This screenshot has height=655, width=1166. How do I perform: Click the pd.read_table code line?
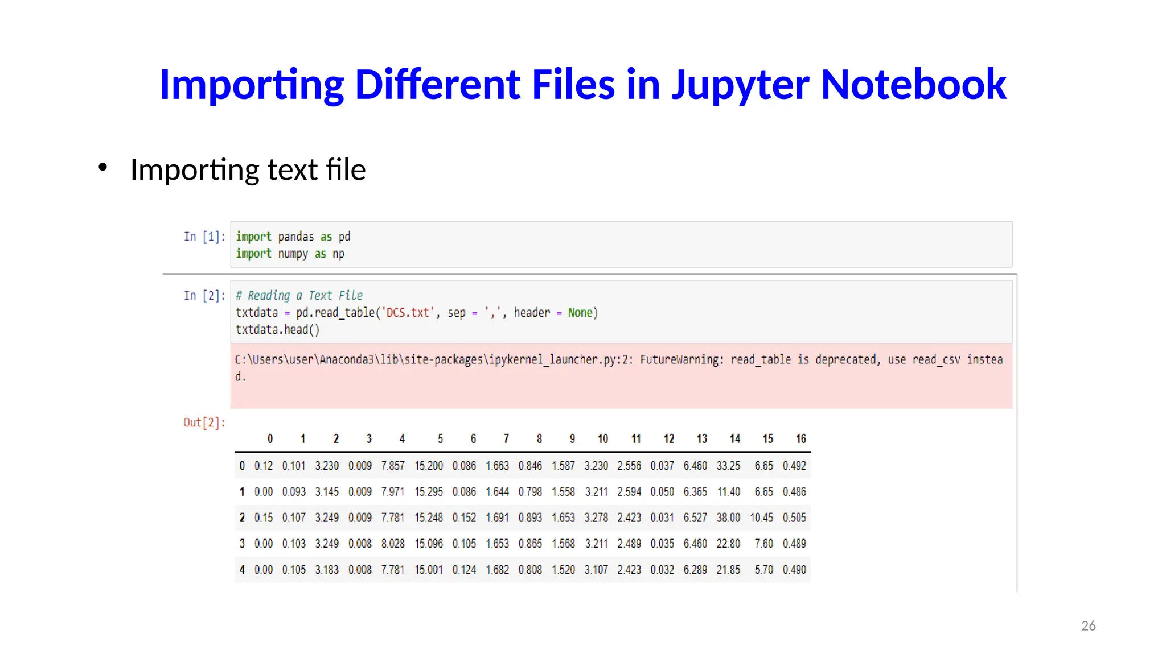click(x=417, y=313)
